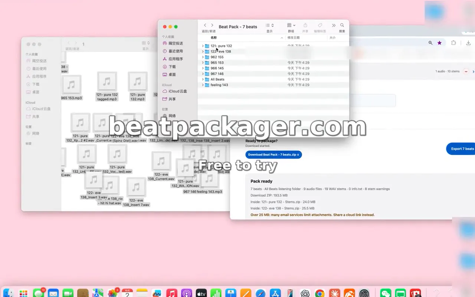Sort by the 修改日期 column header
This screenshot has width=475, height=297.
click(x=293, y=37)
